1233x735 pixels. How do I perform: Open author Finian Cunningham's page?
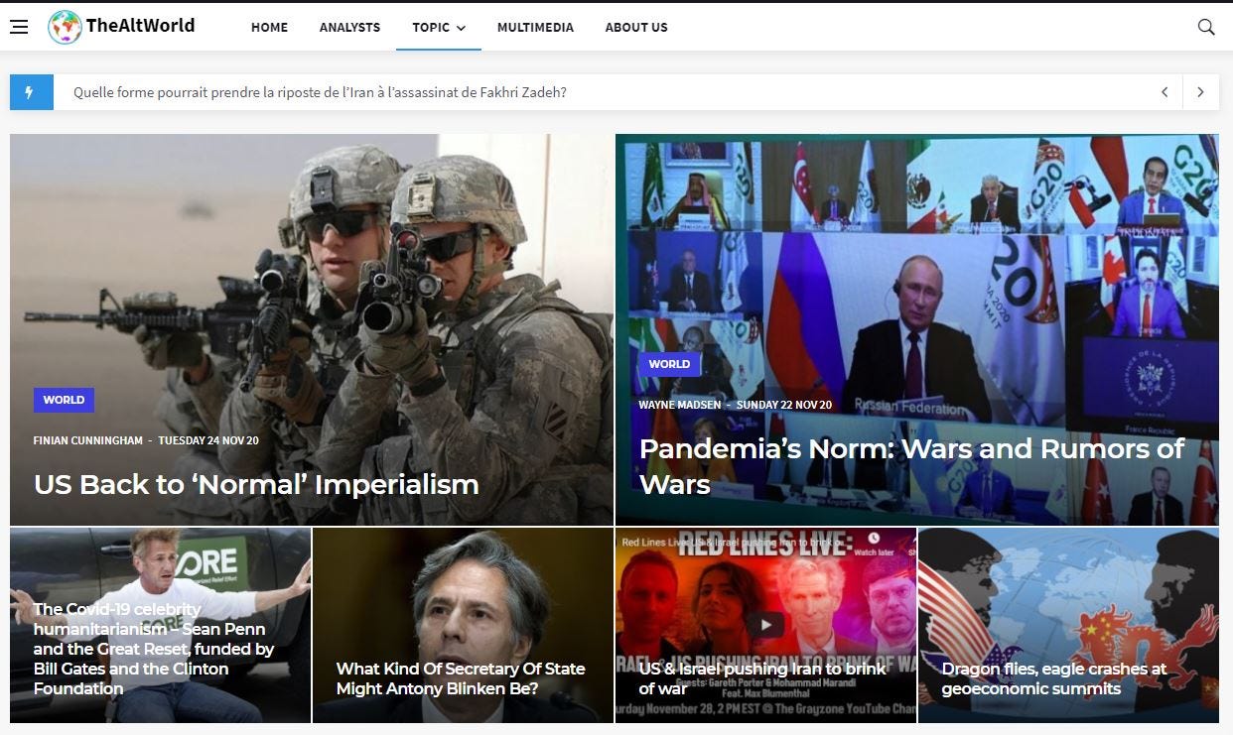coord(88,440)
